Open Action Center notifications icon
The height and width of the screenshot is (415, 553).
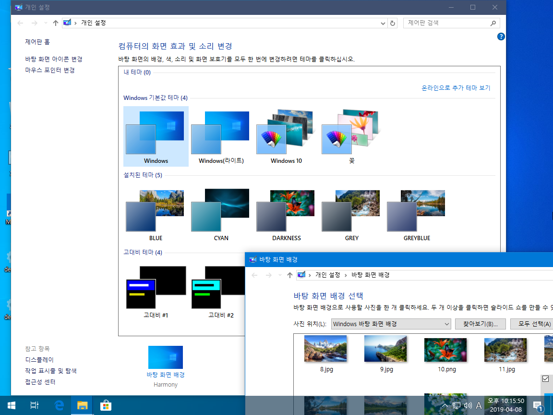[538, 406]
